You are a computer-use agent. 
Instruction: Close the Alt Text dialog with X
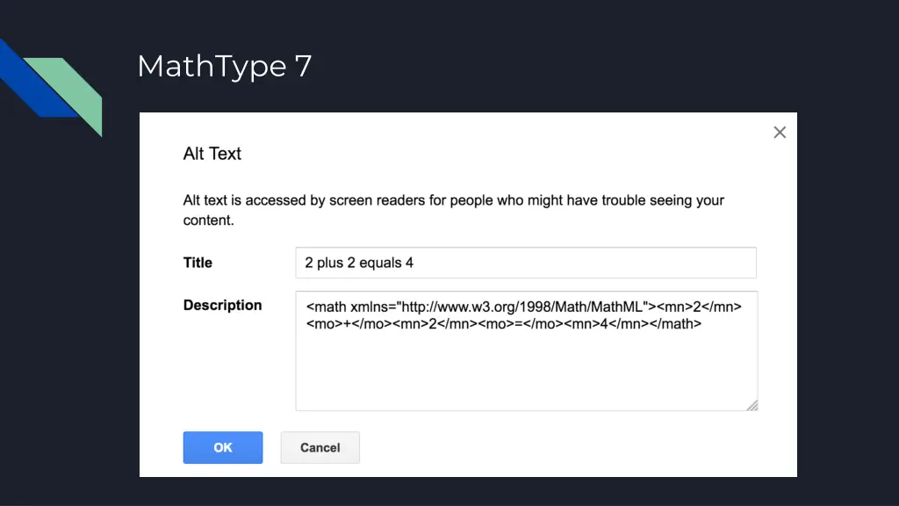780,133
